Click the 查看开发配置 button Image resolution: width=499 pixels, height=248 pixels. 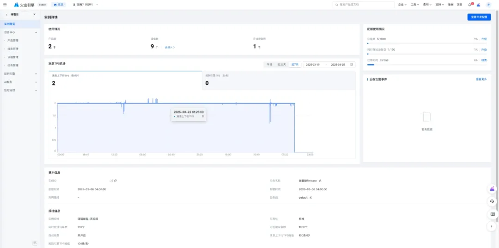click(479, 17)
